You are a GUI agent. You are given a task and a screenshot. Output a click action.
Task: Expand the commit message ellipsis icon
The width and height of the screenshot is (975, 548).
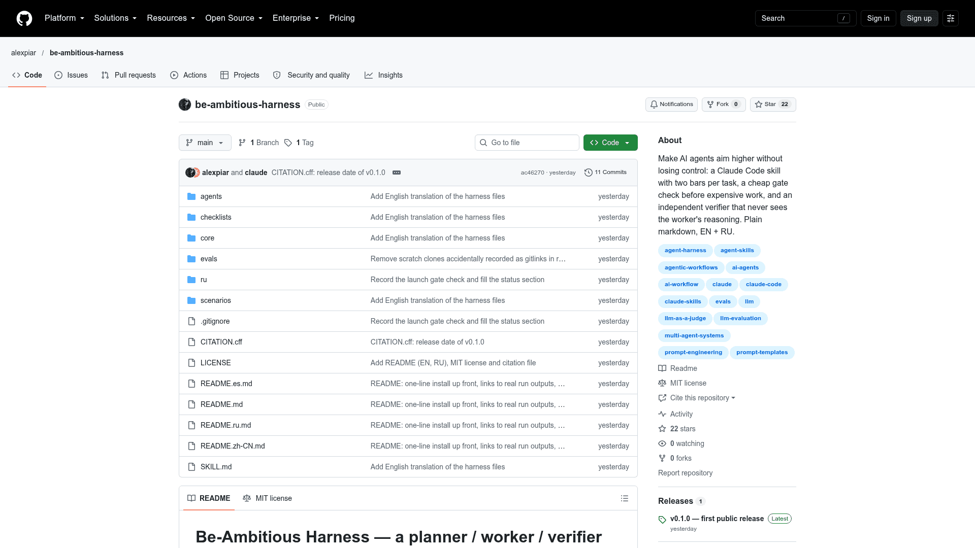tap(397, 173)
